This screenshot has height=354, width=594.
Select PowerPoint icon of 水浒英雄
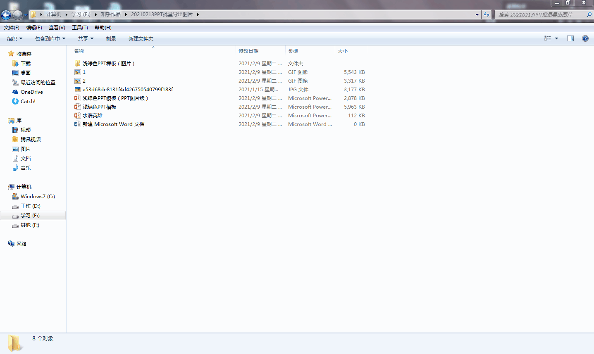[x=77, y=116]
